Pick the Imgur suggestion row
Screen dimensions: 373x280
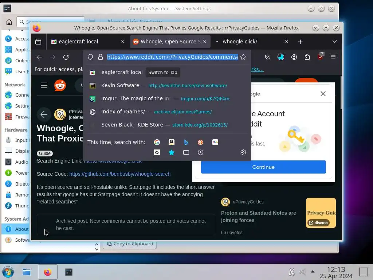(166, 98)
